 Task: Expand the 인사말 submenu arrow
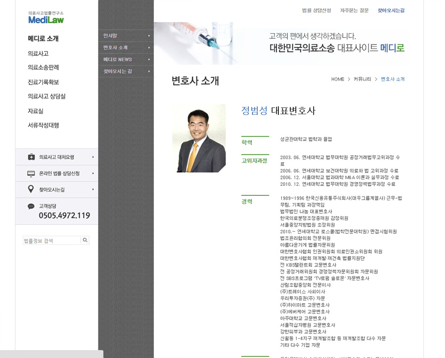pos(149,36)
